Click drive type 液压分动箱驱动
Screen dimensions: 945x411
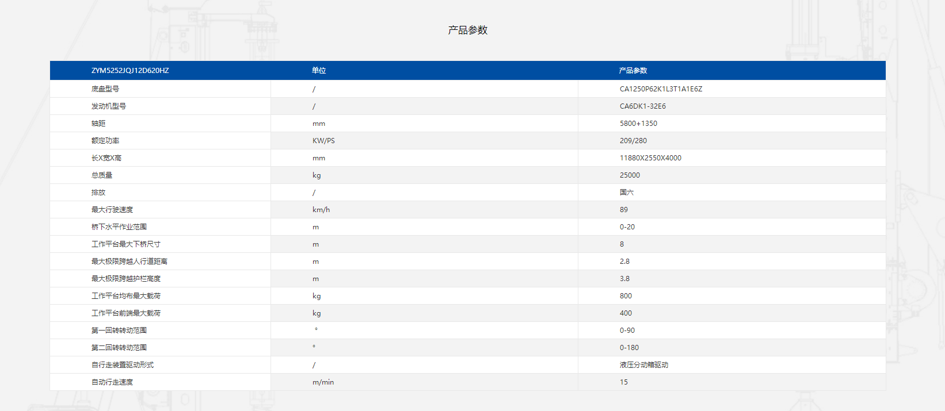pos(644,365)
